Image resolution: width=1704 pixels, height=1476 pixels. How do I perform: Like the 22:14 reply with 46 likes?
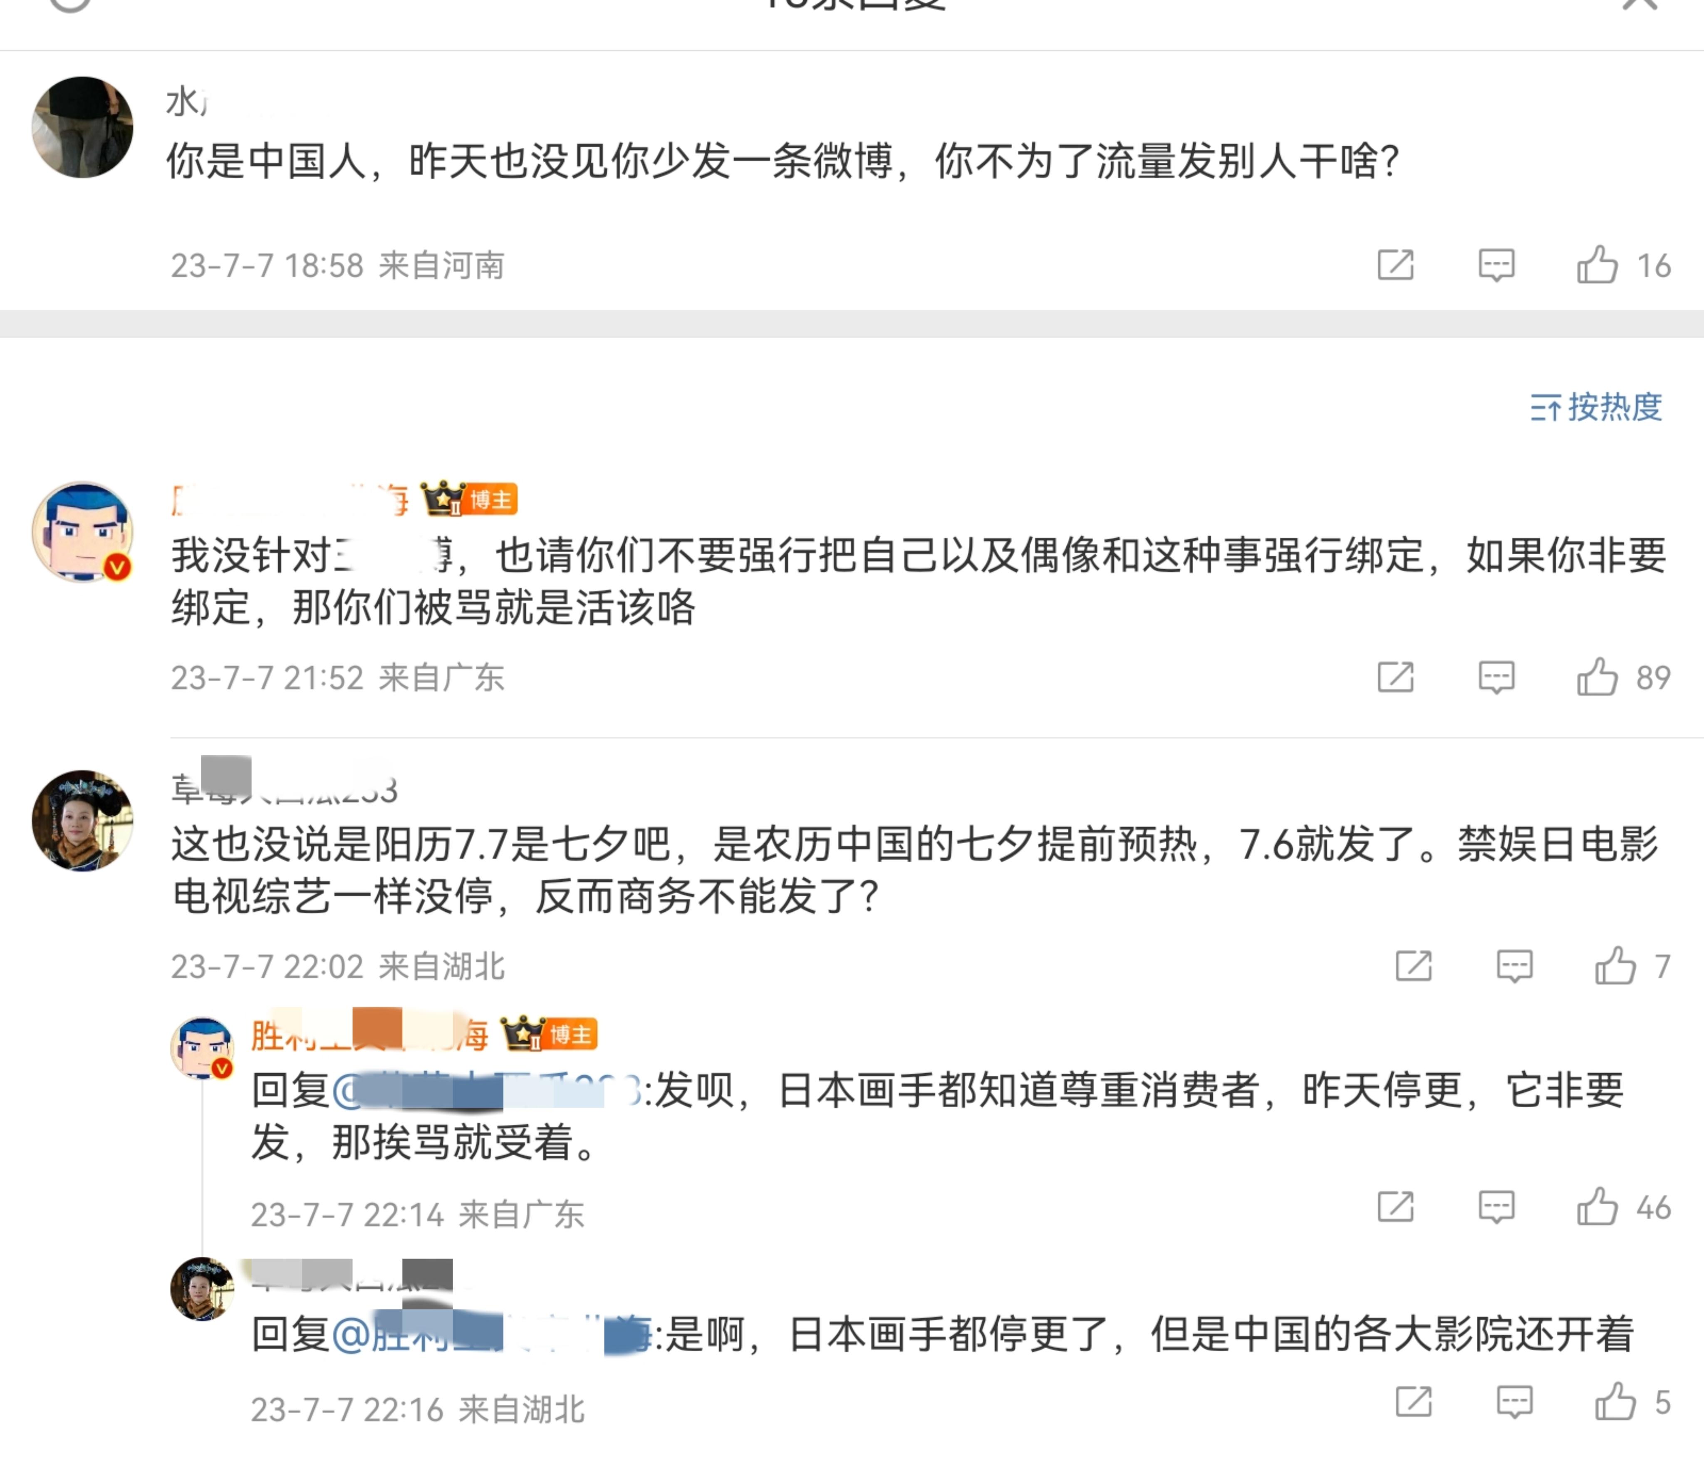click(1597, 1208)
